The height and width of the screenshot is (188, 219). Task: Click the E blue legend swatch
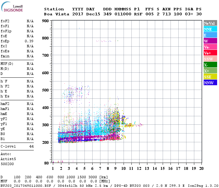coord(210,35)
